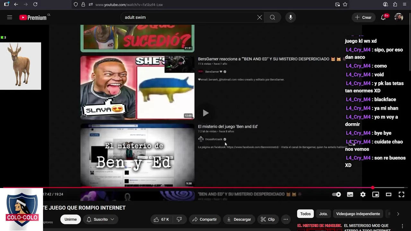
Task: Reload the current page
Action: (35, 4)
